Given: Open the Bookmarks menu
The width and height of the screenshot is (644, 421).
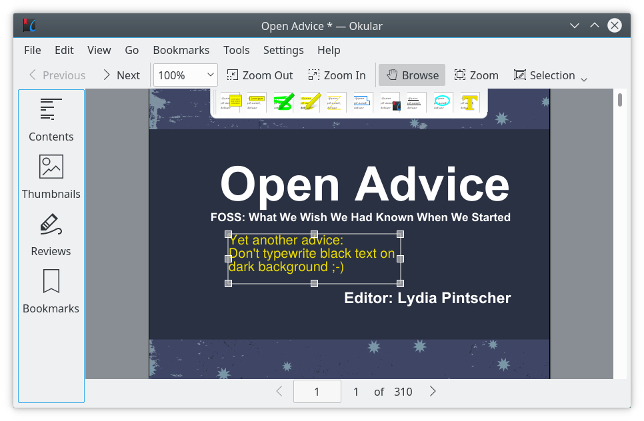Looking at the screenshot, I should (181, 50).
